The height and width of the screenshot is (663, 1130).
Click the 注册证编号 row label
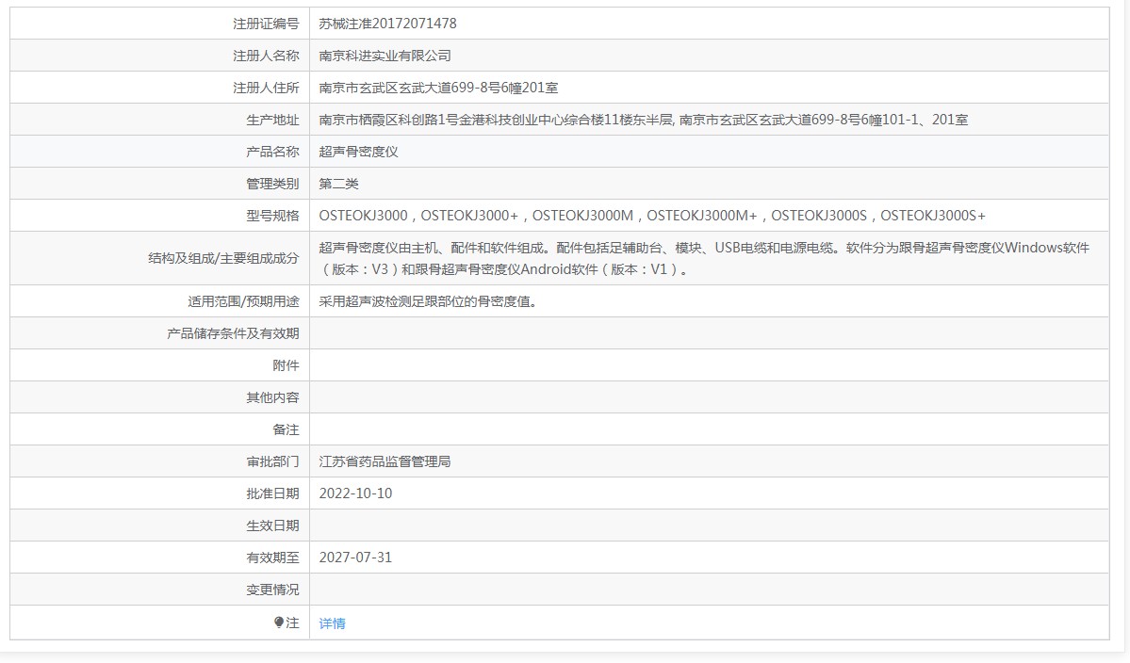click(x=266, y=24)
